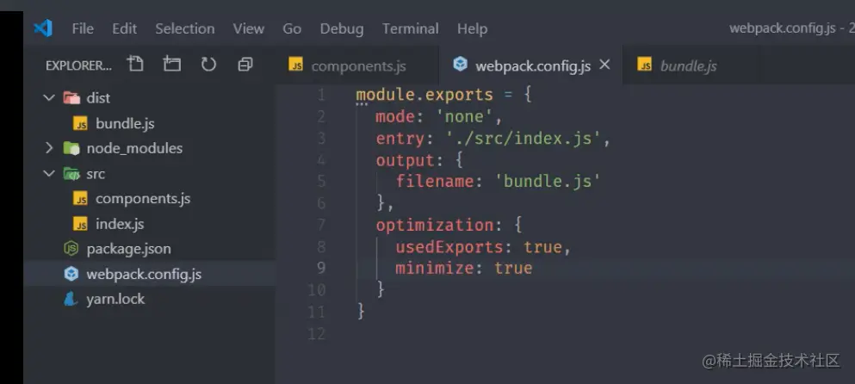Image resolution: width=855 pixels, height=384 pixels.
Task: Open the Debug menu
Action: [x=342, y=29]
